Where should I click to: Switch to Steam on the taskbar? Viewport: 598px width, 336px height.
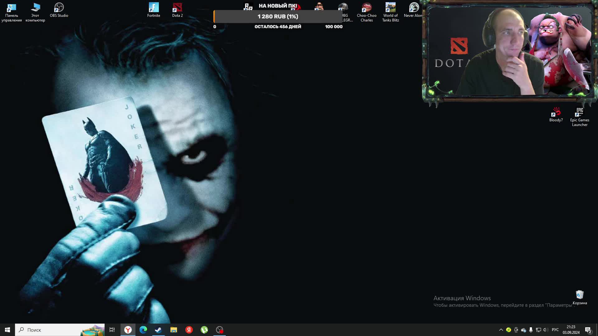click(x=158, y=330)
